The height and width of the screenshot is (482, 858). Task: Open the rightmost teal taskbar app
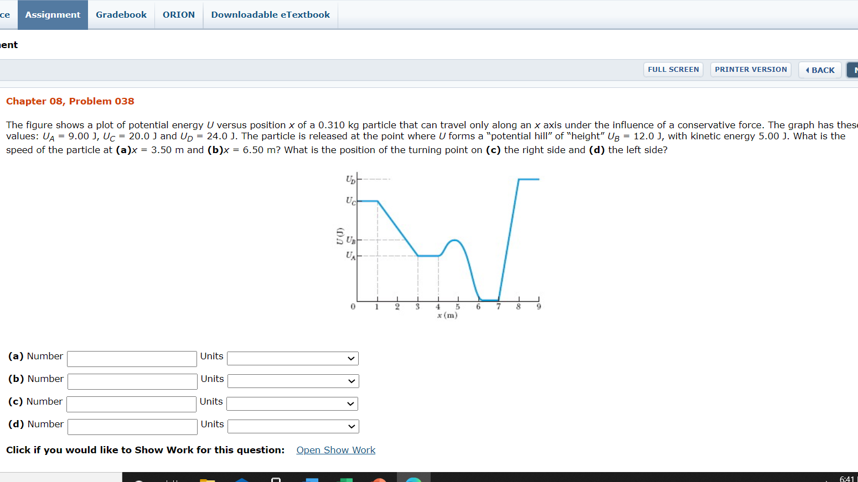[x=414, y=479]
